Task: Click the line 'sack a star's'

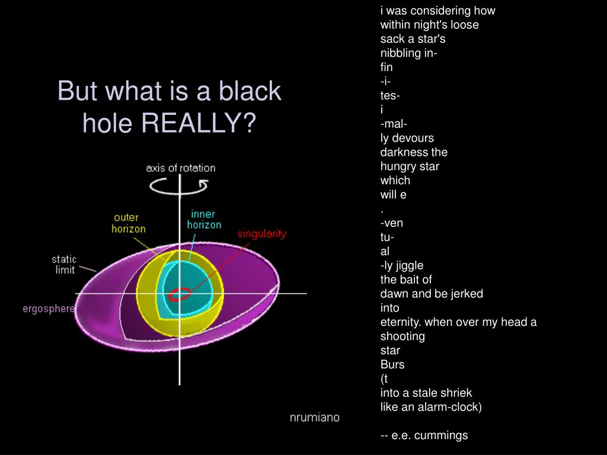Action: (413, 39)
